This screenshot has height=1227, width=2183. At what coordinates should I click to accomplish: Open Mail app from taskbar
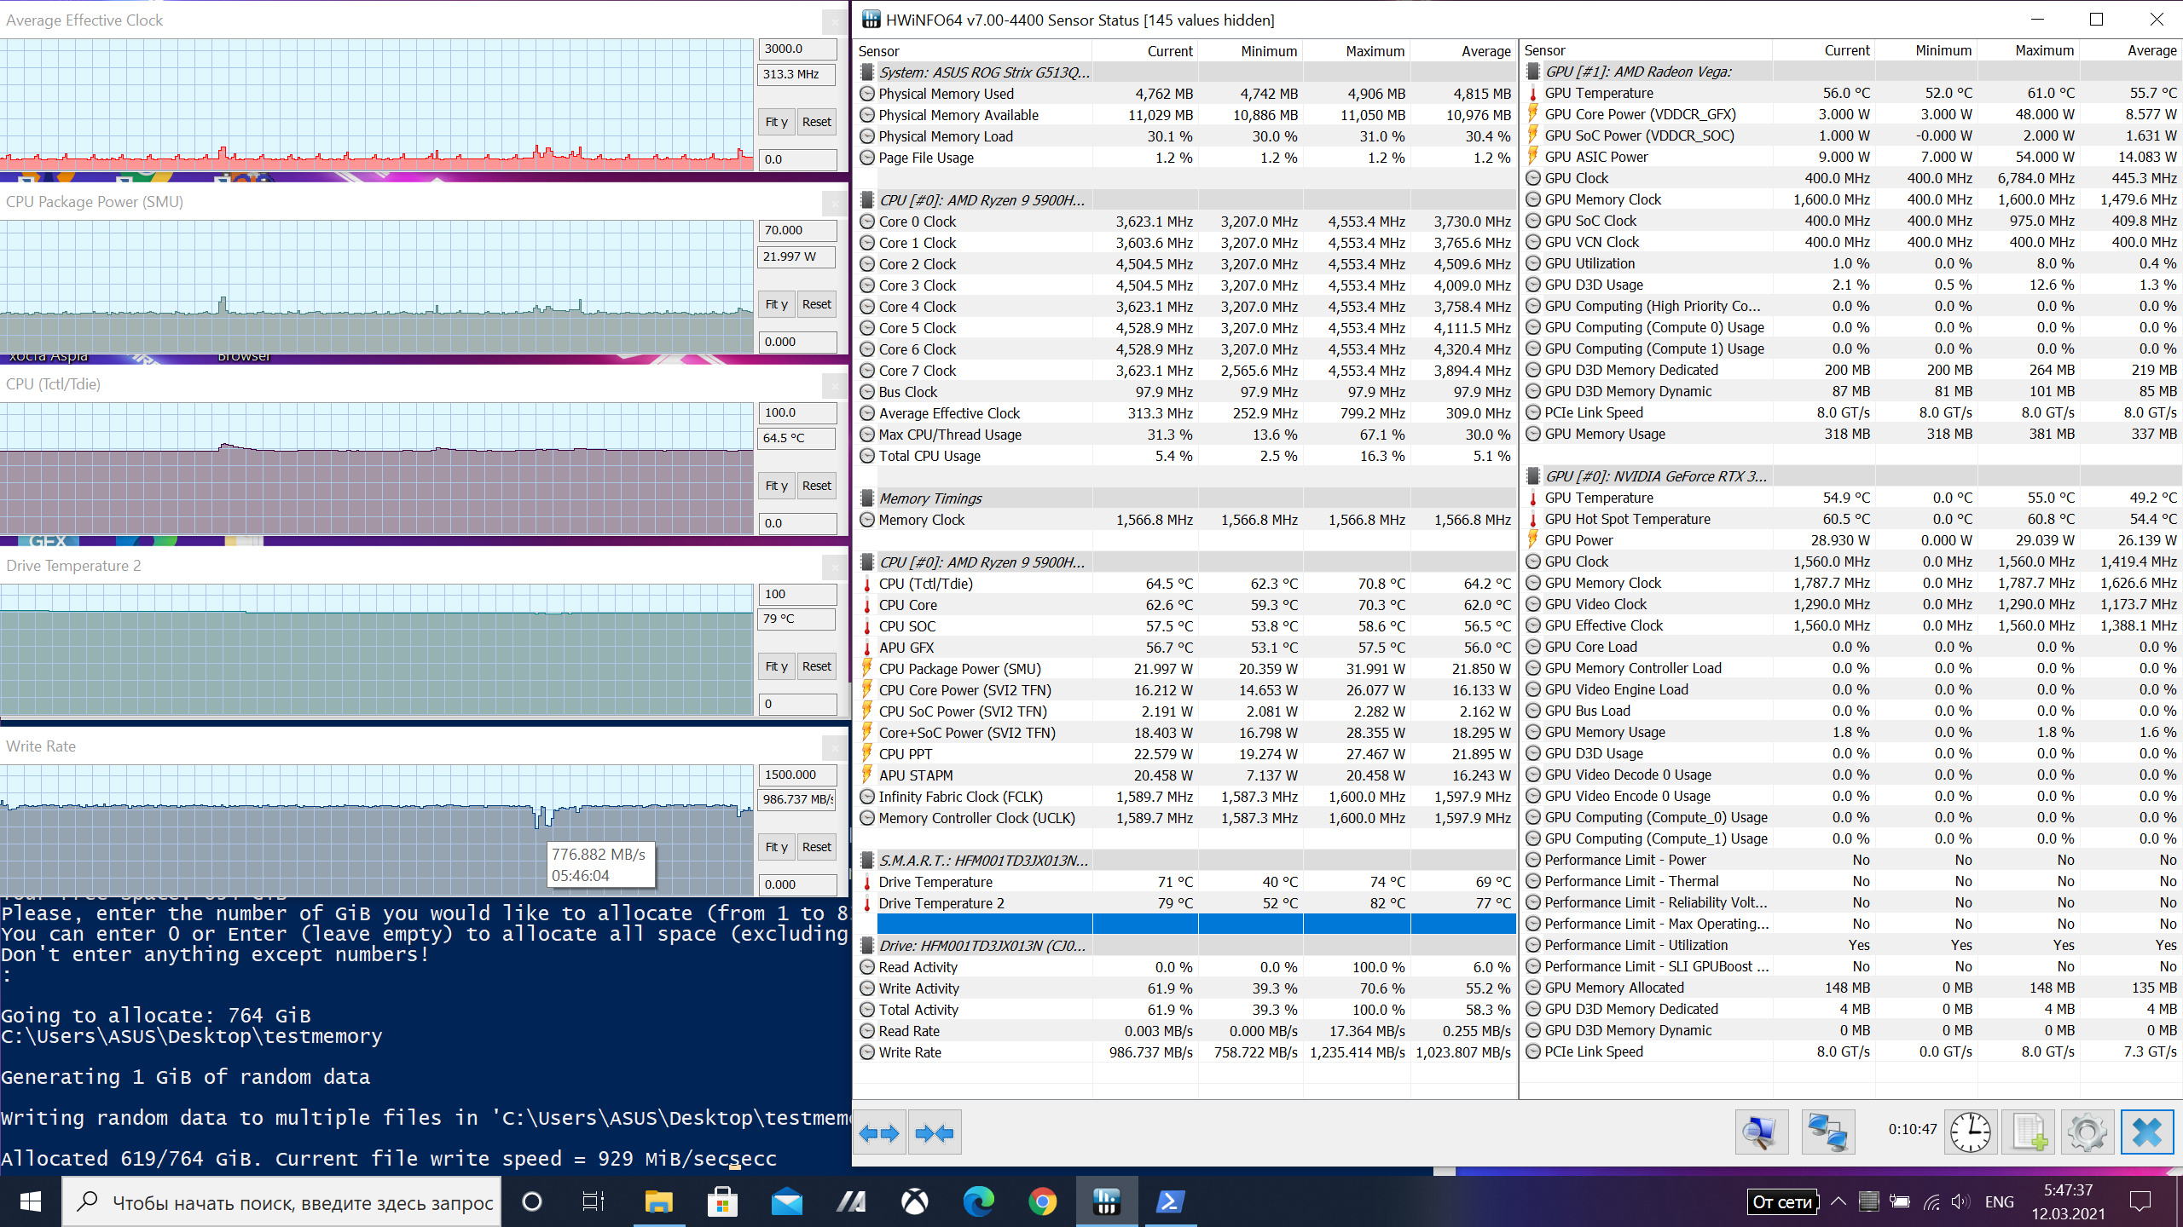786,1202
